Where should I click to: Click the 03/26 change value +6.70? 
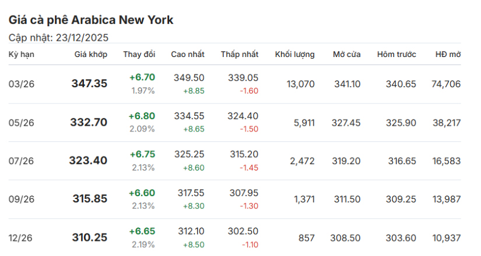click(x=142, y=77)
